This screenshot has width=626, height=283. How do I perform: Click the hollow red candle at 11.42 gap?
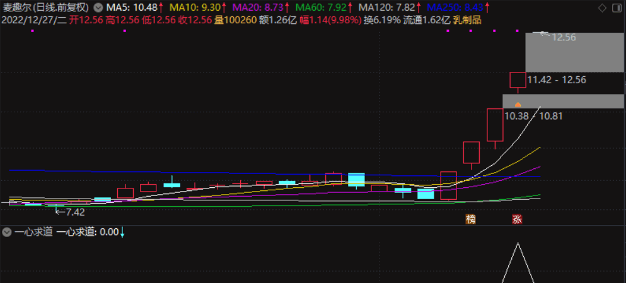(x=518, y=80)
